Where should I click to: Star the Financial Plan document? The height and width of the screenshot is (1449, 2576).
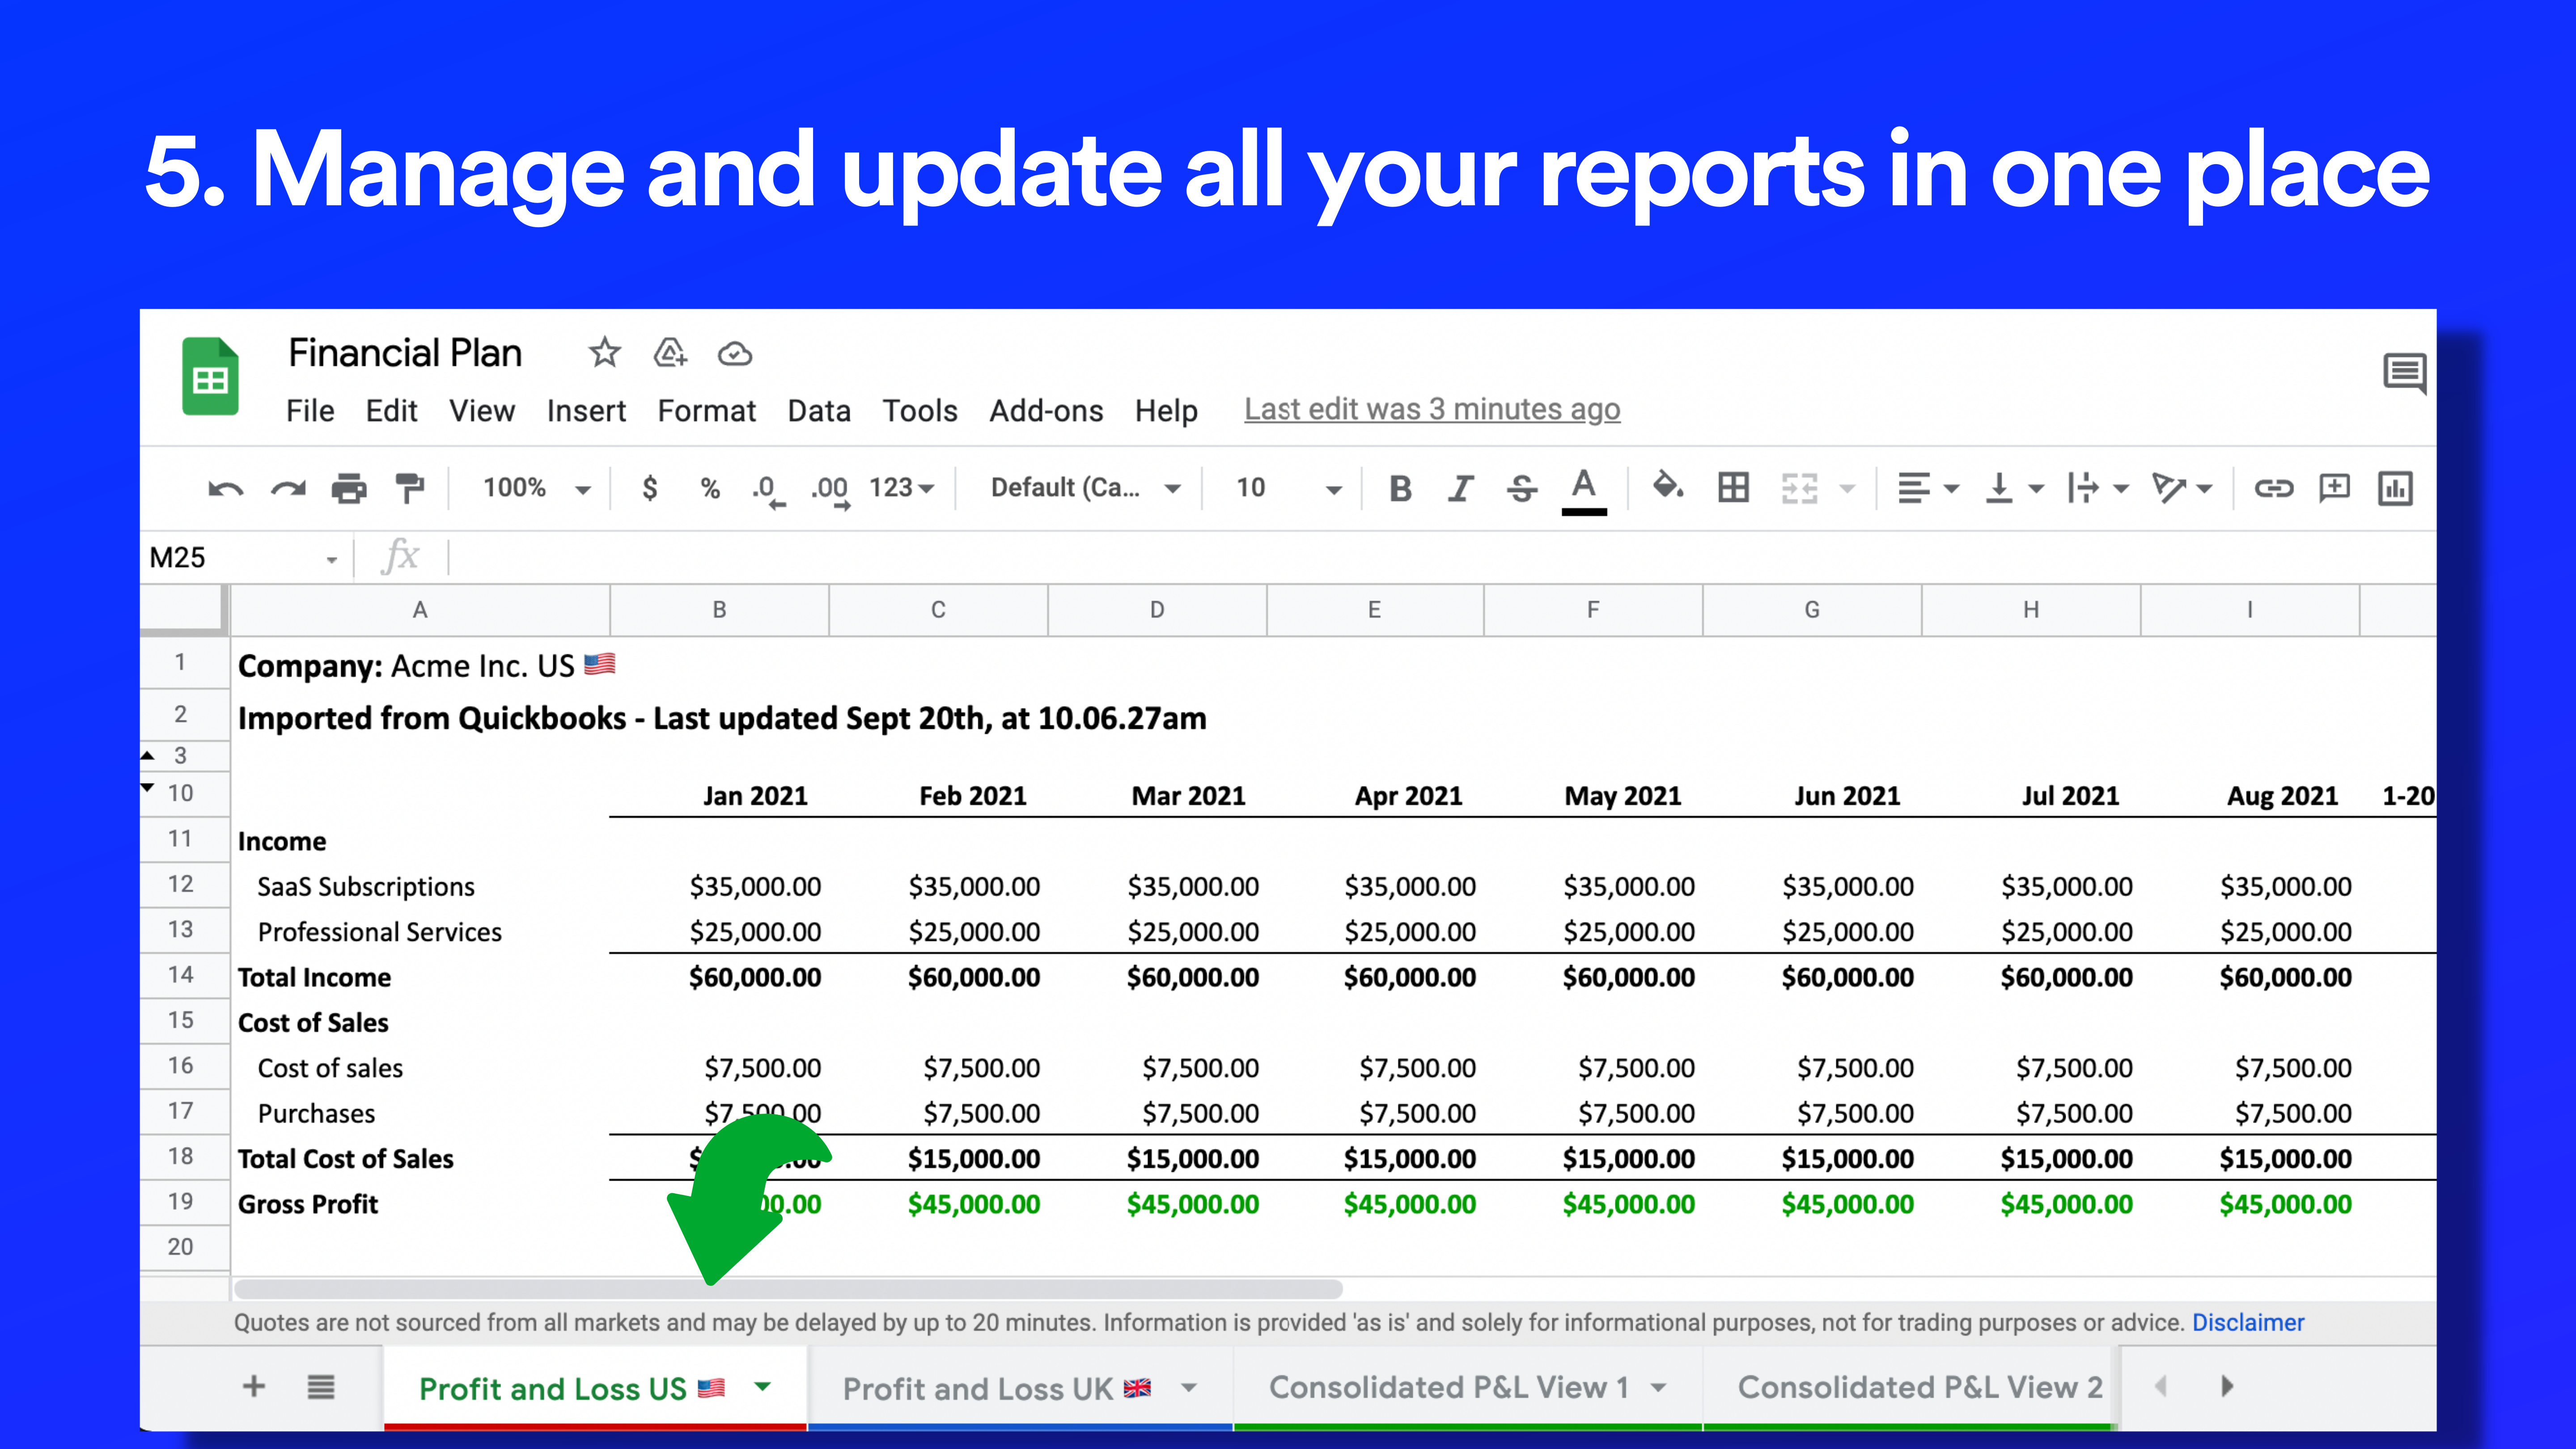[604, 352]
